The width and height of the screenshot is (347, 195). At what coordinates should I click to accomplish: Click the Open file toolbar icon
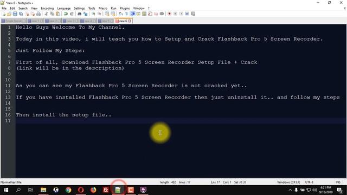pyautogui.click(x=9, y=14)
